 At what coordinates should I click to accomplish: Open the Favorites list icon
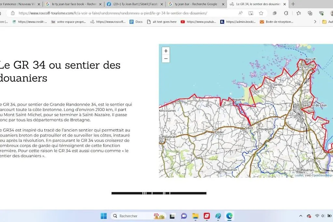(299, 13)
